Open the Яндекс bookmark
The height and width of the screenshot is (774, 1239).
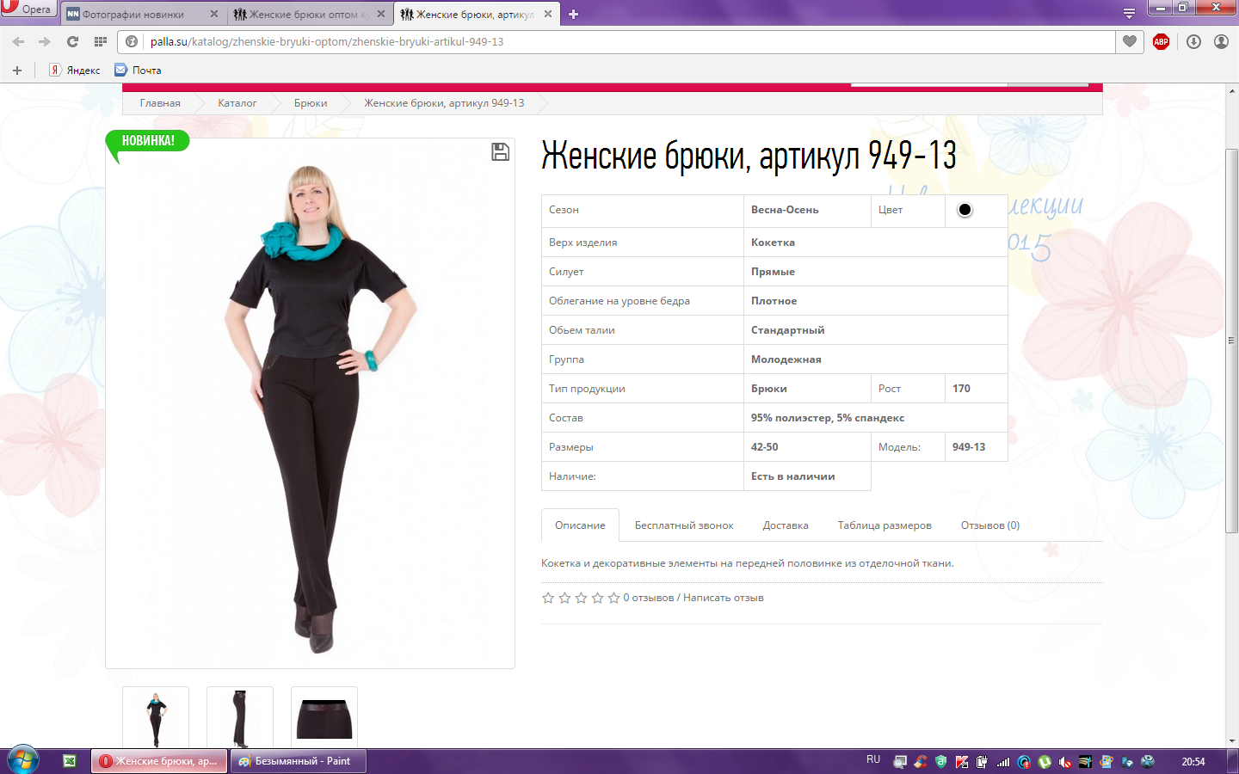click(x=74, y=71)
